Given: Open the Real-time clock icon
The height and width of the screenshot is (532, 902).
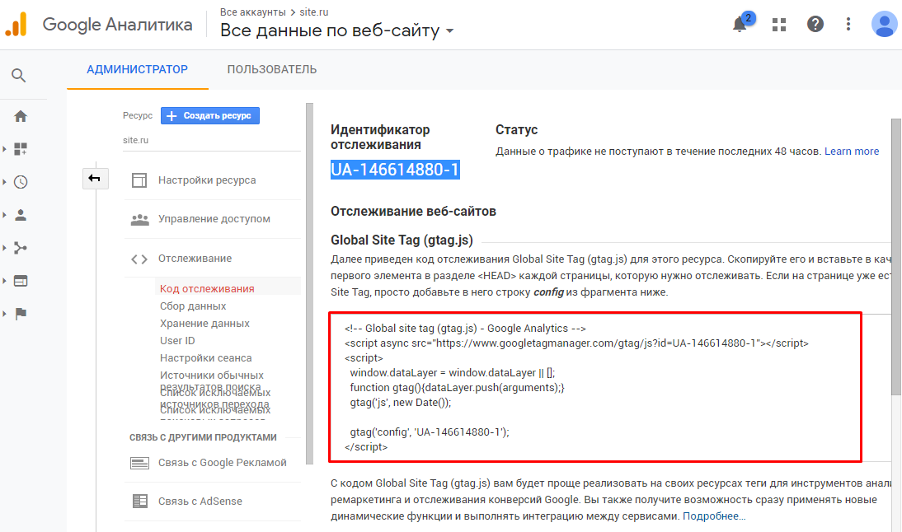Looking at the screenshot, I should [21, 182].
